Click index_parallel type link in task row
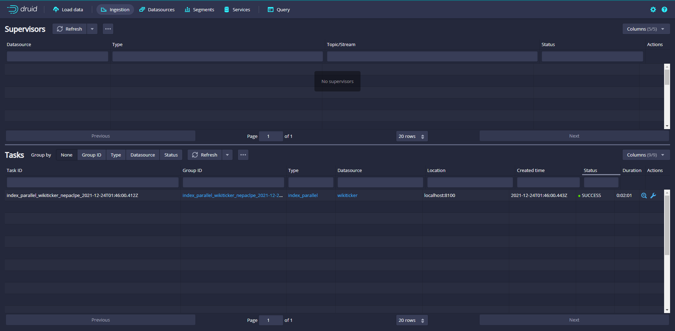Screen dimensions: 675x331 coord(303,195)
